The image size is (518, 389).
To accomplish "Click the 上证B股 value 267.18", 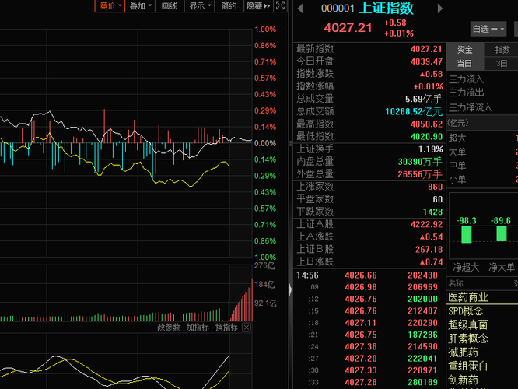I will (x=429, y=249).
